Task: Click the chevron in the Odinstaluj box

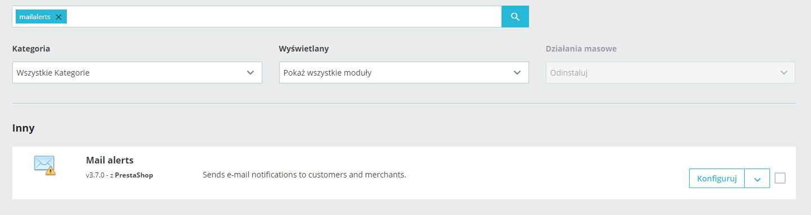Action: click(x=783, y=73)
